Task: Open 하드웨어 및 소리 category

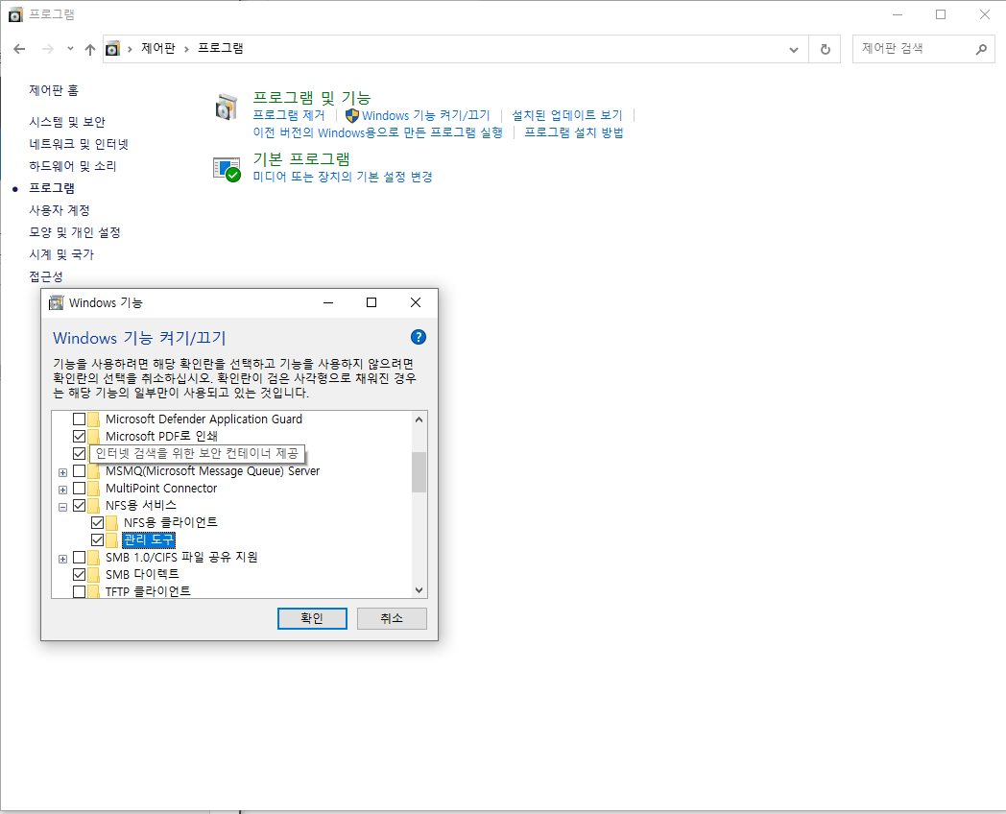Action: pos(73,166)
